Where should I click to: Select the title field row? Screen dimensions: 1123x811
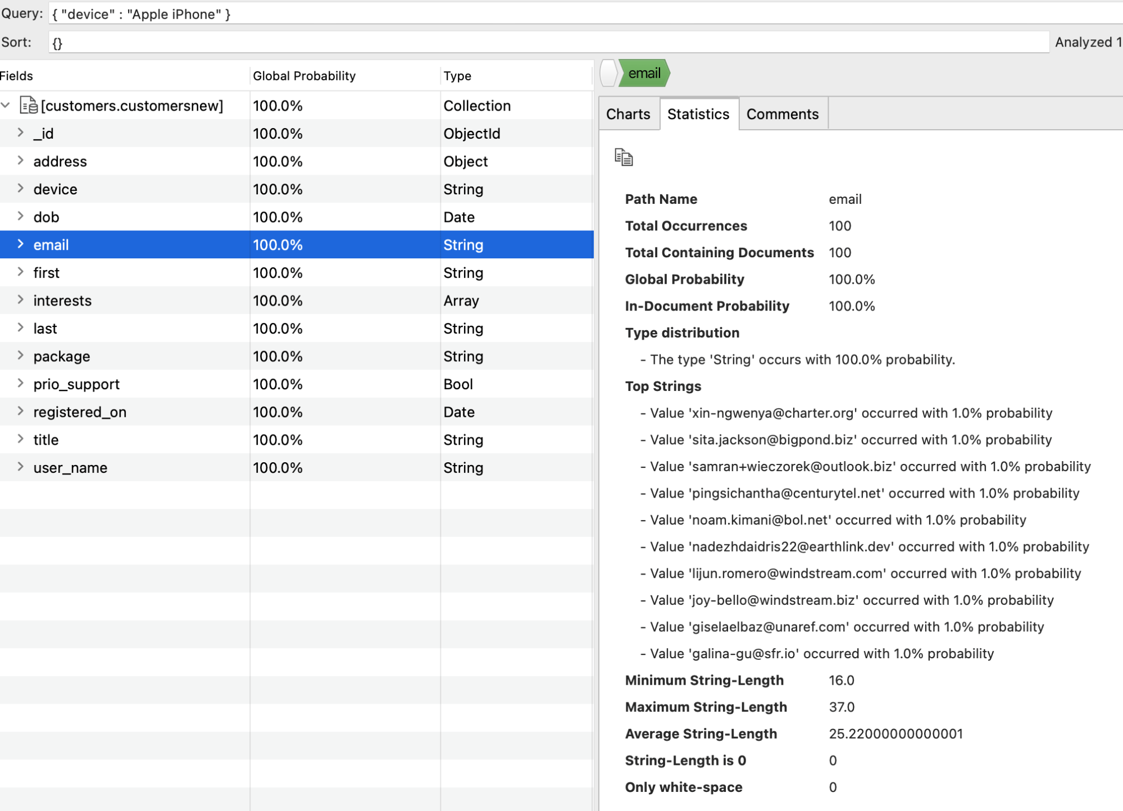[x=297, y=440]
